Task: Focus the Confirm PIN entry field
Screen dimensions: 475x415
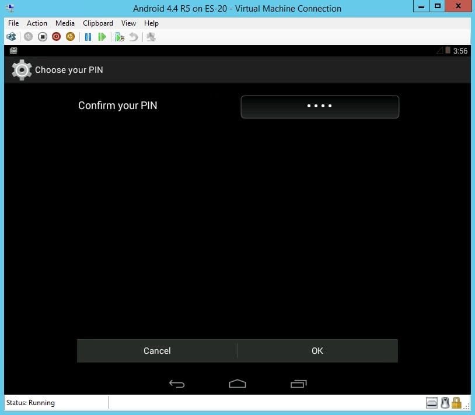Action: (x=320, y=107)
